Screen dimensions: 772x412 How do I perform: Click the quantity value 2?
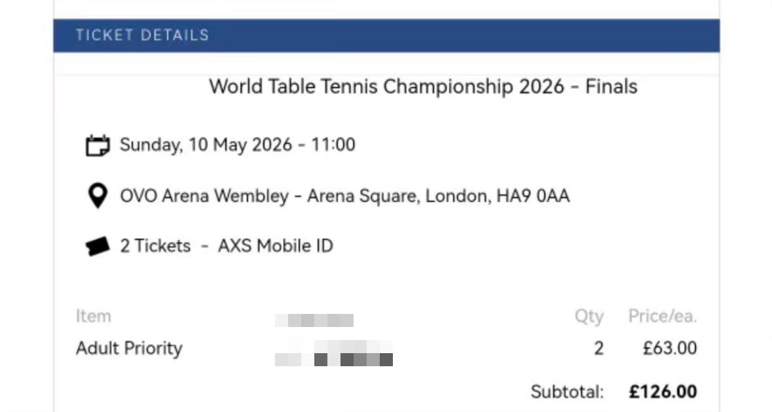point(598,349)
